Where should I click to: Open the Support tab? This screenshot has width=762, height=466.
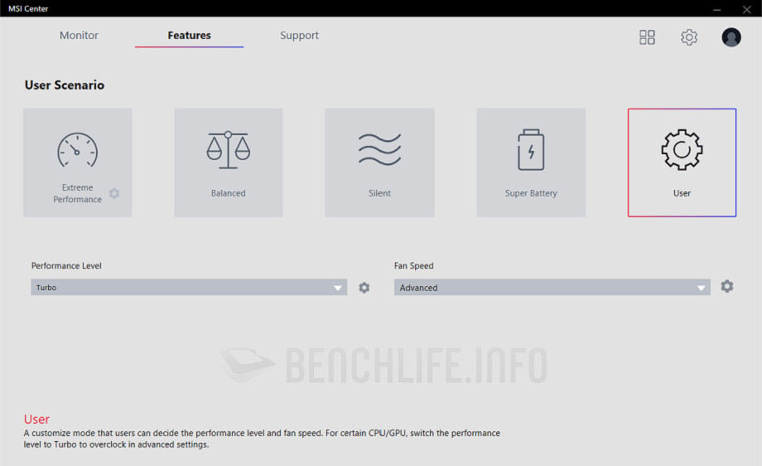point(299,36)
